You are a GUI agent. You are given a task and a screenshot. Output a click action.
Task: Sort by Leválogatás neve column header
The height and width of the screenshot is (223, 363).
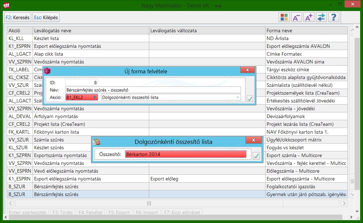[x=91, y=30]
